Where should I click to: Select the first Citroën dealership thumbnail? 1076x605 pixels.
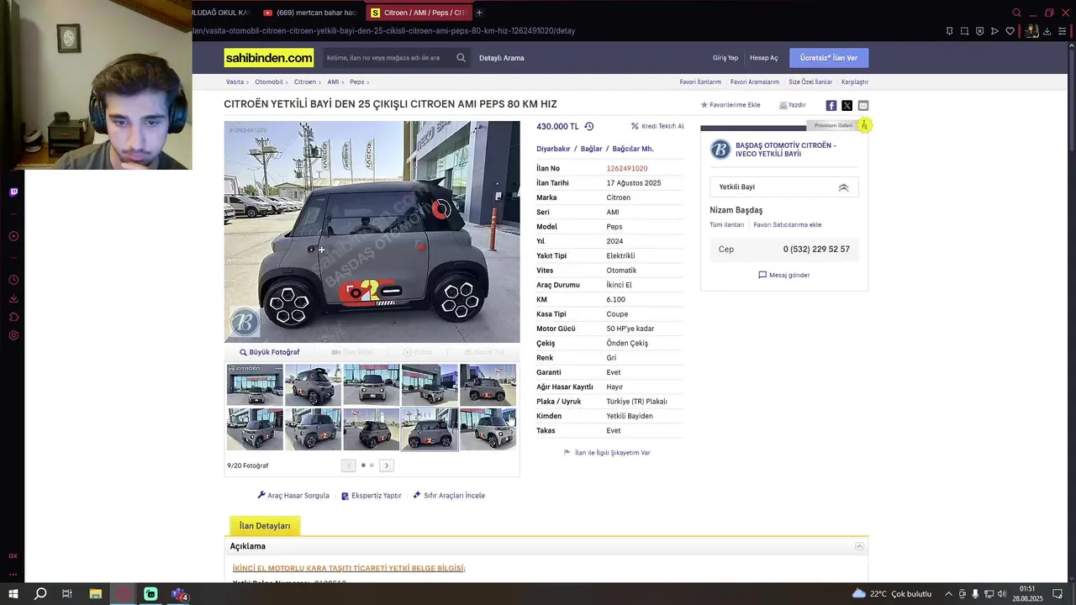tap(255, 385)
